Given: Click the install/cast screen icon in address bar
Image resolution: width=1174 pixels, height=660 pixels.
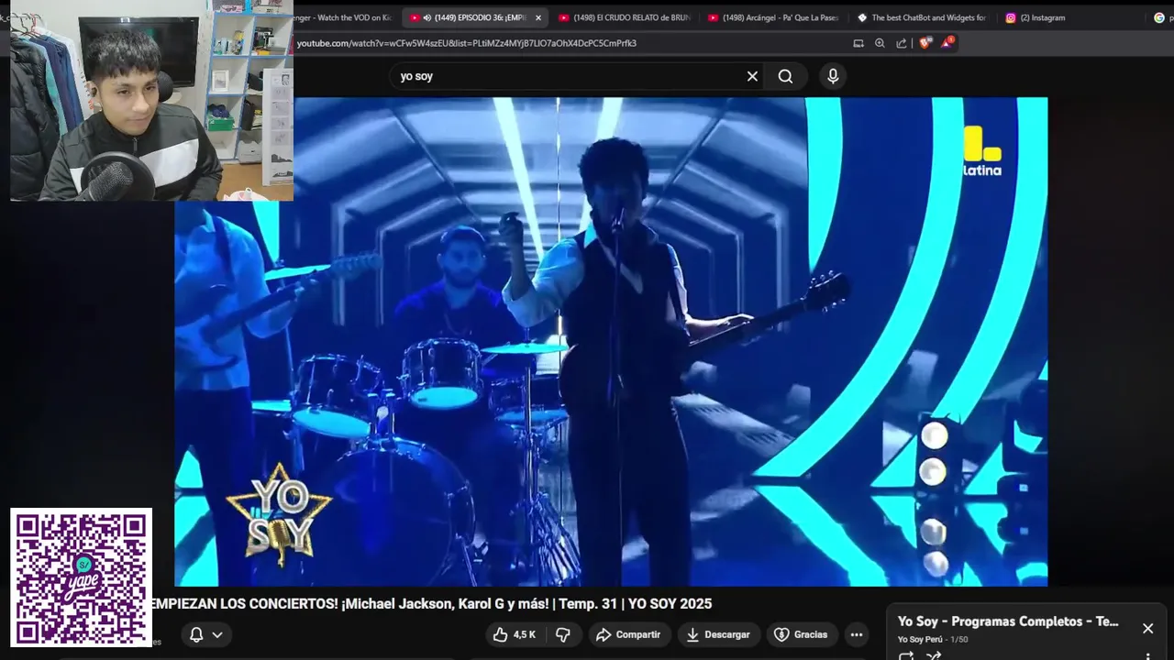Looking at the screenshot, I should pos(858,43).
